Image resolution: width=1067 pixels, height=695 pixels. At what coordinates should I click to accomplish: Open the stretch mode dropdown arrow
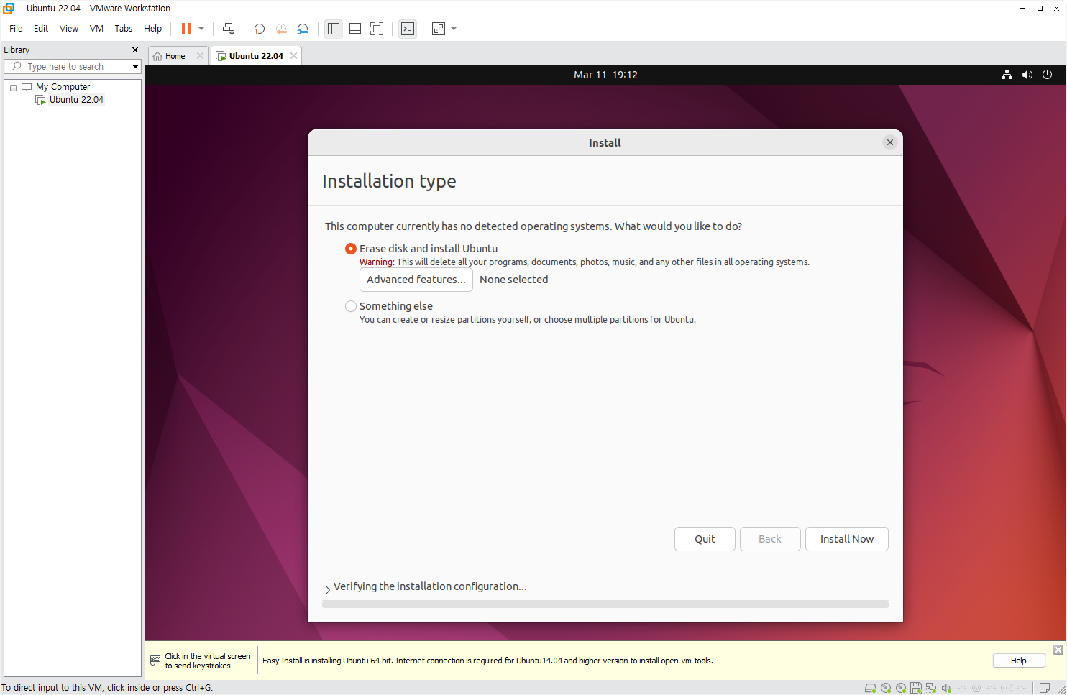[x=454, y=29]
